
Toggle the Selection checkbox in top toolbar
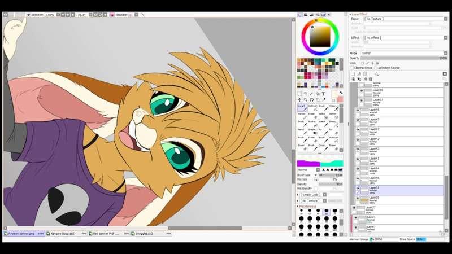pyautogui.click(x=29, y=15)
